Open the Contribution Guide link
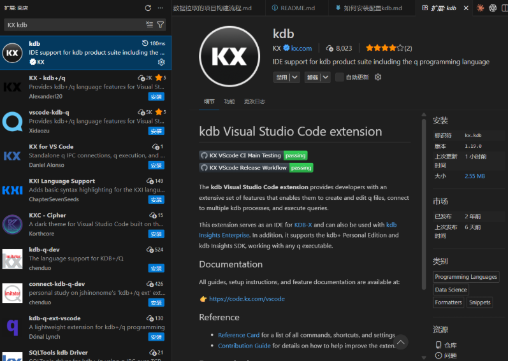The width and height of the screenshot is (508, 361). 244,346
